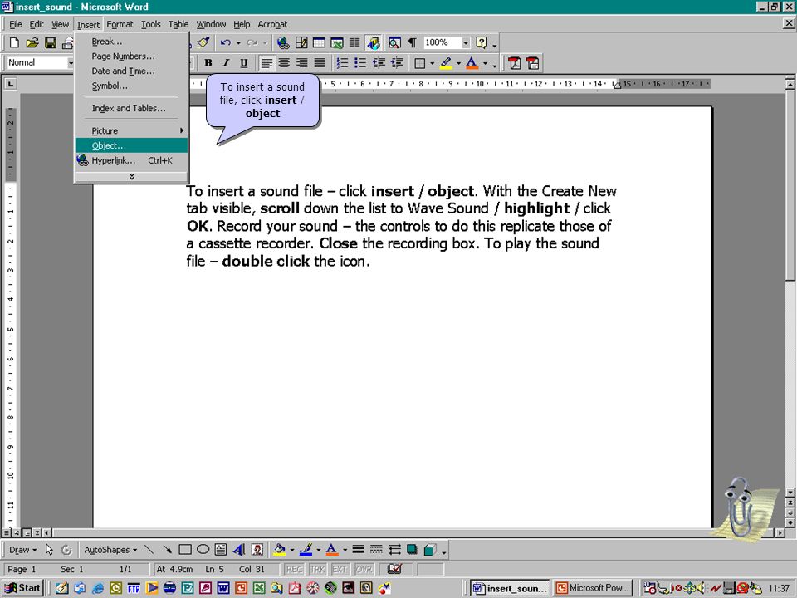Undo the last action

226,42
